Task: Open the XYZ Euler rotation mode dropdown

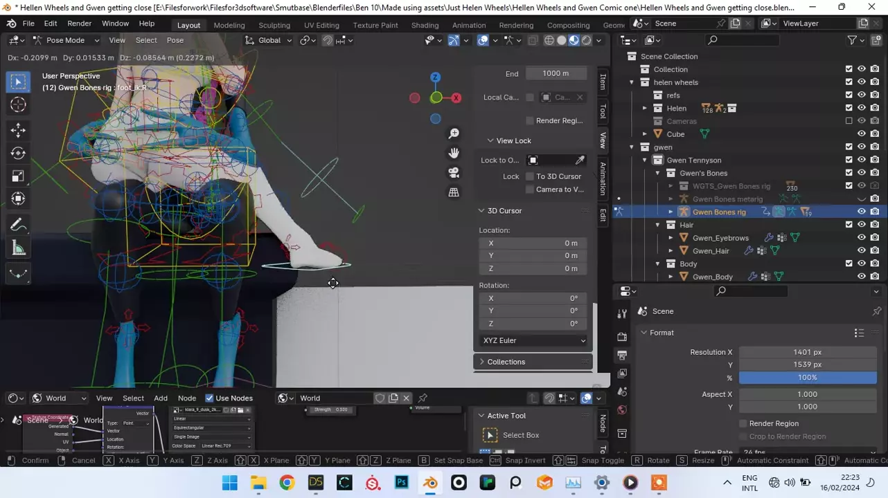Action: [x=533, y=340]
